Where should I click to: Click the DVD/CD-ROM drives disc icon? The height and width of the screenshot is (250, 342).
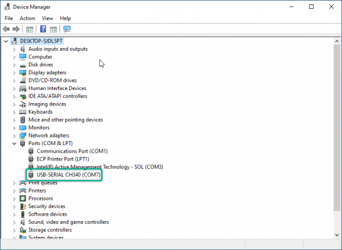pos(23,81)
